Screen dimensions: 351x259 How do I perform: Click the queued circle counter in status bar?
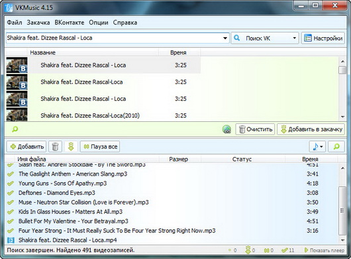click(x=232, y=250)
